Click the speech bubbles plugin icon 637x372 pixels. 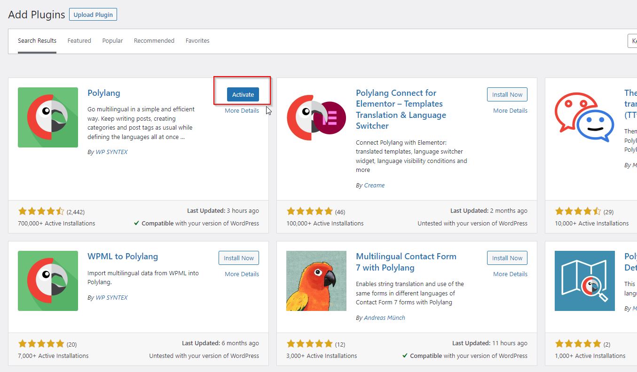[x=585, y=117]
